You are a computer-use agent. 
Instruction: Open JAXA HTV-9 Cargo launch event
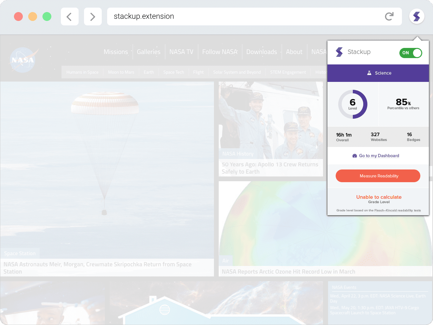click(374, 310)
